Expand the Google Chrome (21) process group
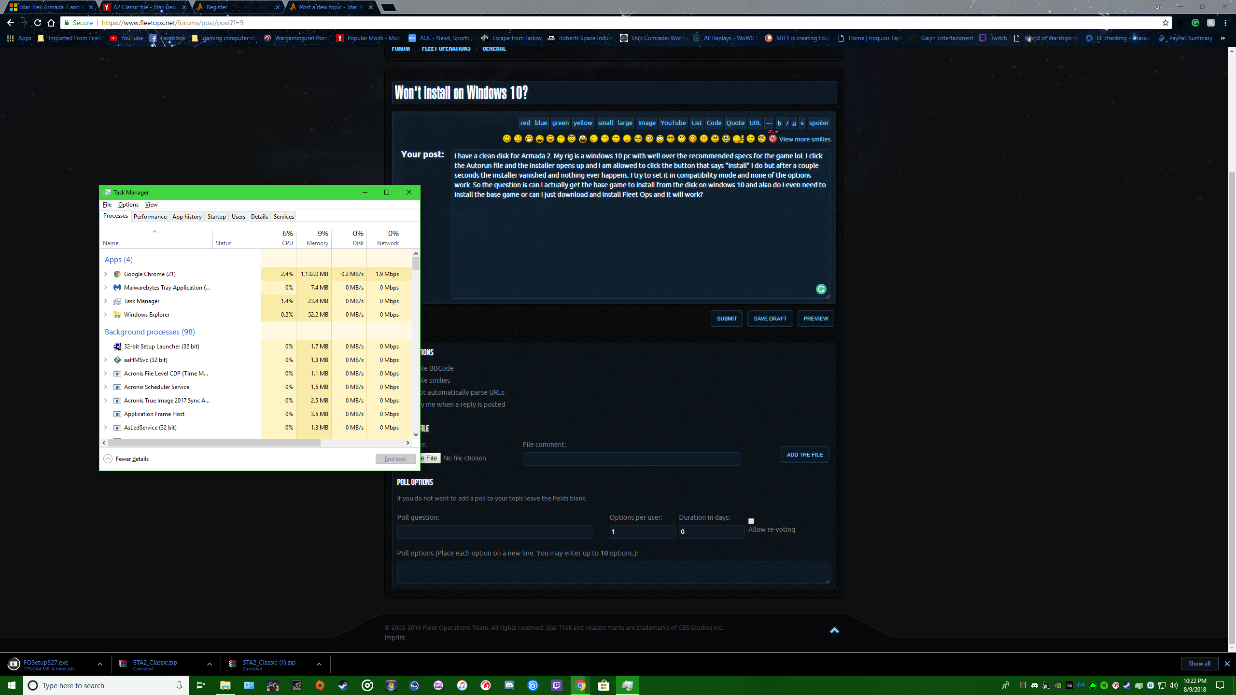This screenshot has height=695, width=1236. 106,274
